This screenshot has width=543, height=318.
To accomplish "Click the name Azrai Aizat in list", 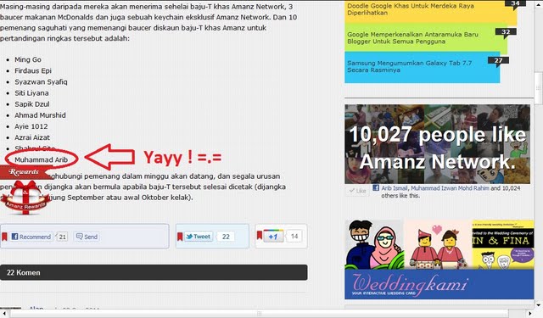I will click(32, 137).
